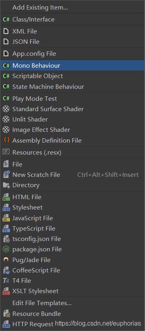Click the C# icon beside Class/Interface
The image size is (145, 331).
tap(6, 20)
